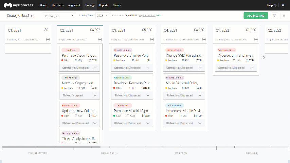
Task: Click the myITprocess logo
Action: coord(19,5)
